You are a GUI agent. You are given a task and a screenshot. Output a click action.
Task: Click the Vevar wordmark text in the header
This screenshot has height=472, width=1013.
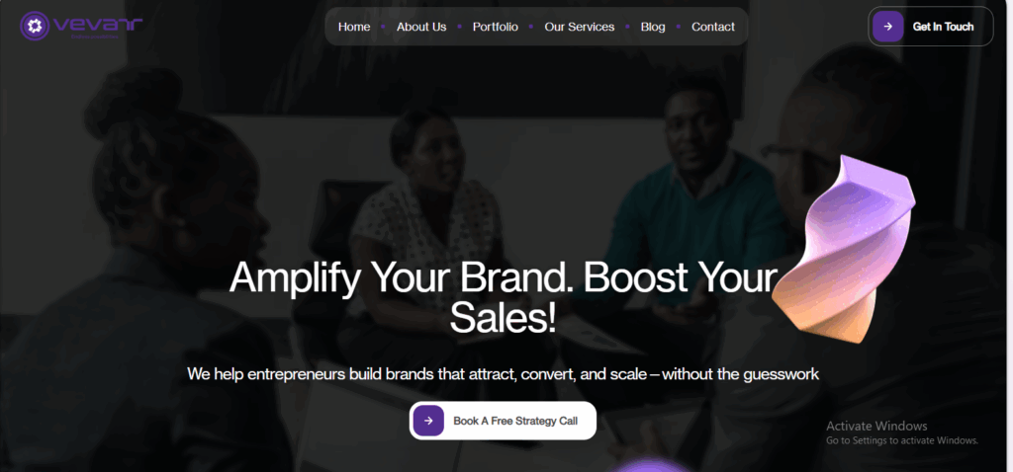[x=97, y=26]
